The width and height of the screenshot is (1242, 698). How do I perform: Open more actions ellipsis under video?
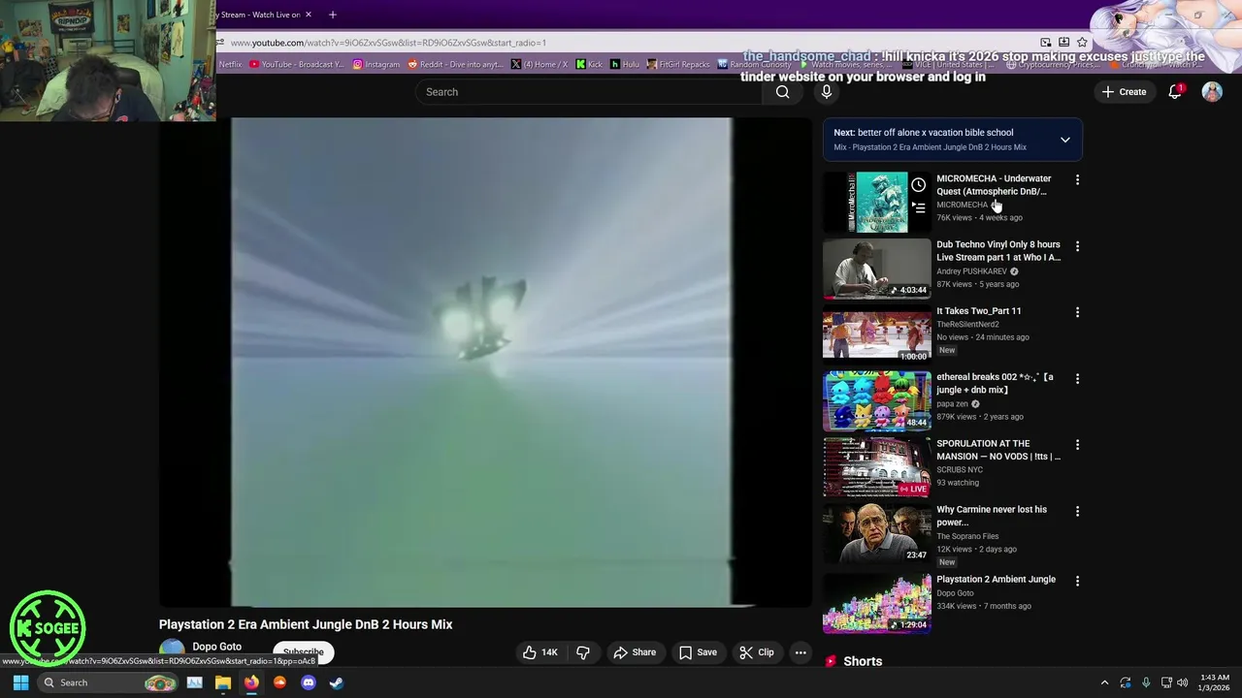801,652
